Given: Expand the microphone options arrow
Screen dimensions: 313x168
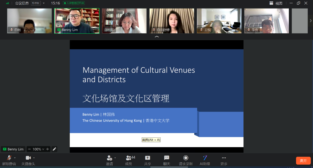Looking at the screenshot, I should (15, 158).
